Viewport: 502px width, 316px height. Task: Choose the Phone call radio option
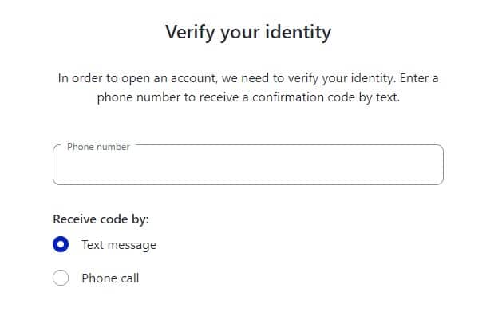(x=61, y=278)
